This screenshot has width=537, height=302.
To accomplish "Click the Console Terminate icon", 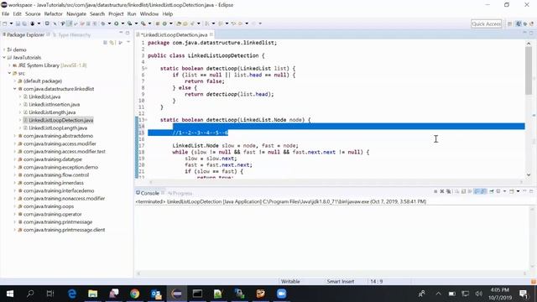I will pyautogui.click(x=435, y=191).
